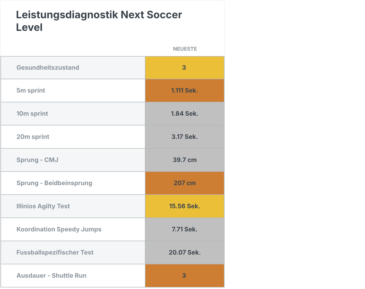
Task: Click the Ausdauer - Shuttle Run label
Action: 51,276
